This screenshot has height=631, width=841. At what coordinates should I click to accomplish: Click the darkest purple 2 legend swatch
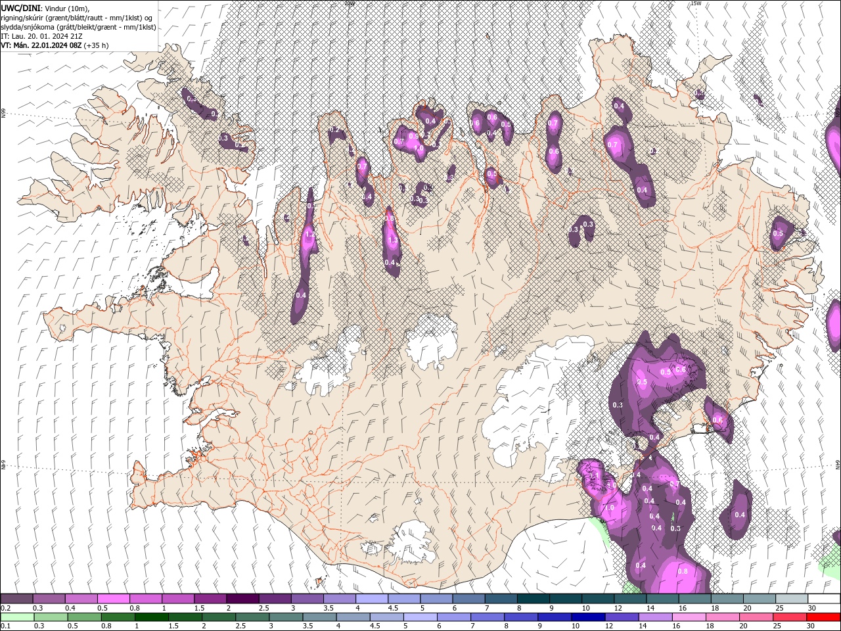tap(242, 599)
